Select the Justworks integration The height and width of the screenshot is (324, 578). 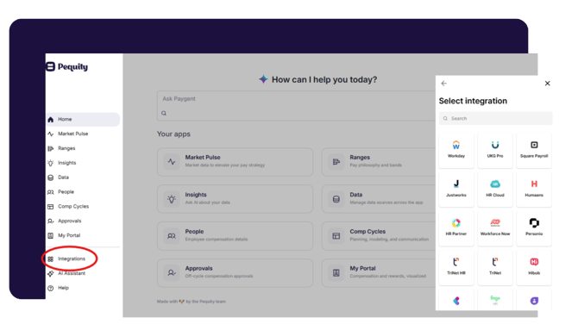pos(456,190)
